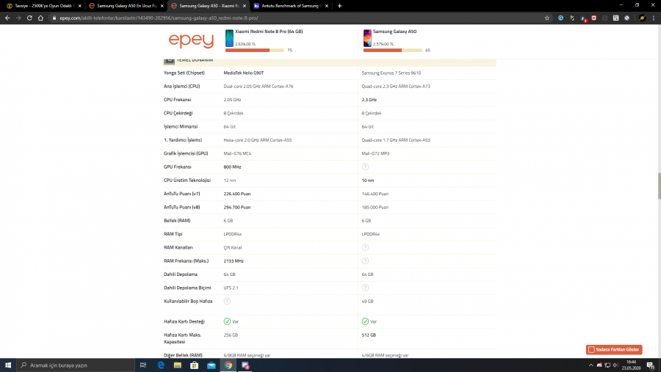Open the Windows notification center

651,365
